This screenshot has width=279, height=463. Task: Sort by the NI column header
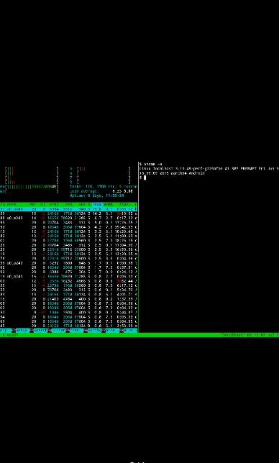(42, 204)
